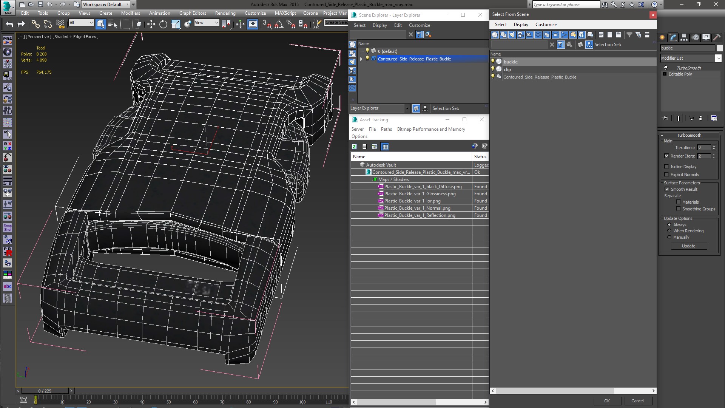The image size is (725, 408).
Task: Click the Mirror tool icon
Action: (226, 24)
